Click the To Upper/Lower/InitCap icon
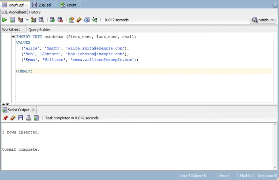This screenshot has width=279, height=180. pyautogui.click(x=95, y=20)
